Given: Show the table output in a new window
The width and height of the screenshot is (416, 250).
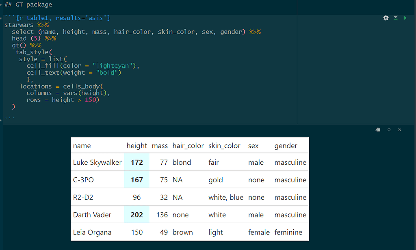Looking at the screenshot, I should click(377, 129).
